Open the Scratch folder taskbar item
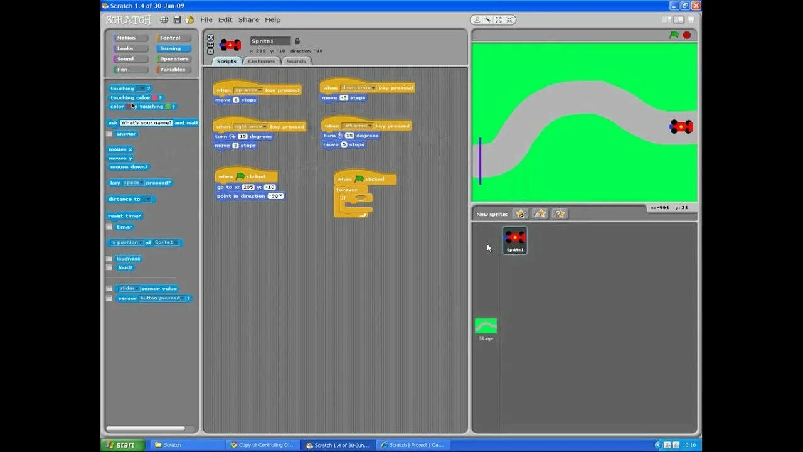803x452 pixels. pos(186,445)
